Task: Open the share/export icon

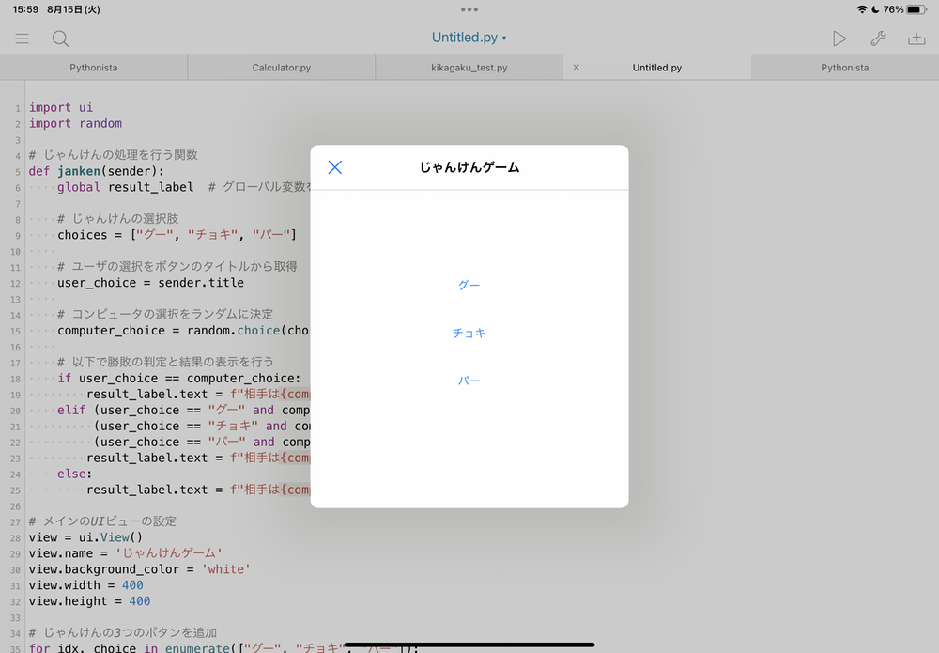Action: (x=917, y=39)
